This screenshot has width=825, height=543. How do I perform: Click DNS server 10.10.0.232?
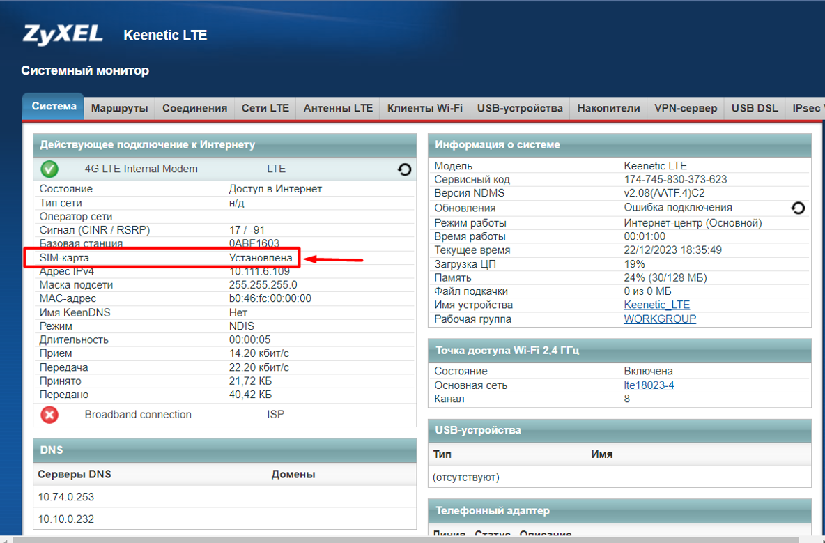pos(65,519)
